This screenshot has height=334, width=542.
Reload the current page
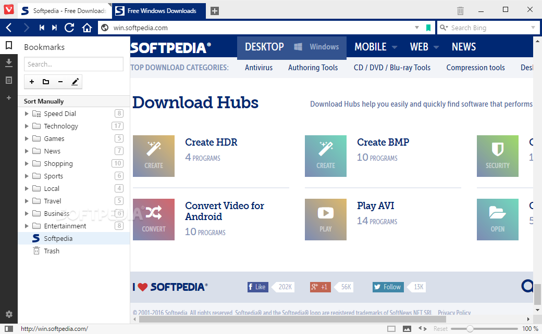click(x=69, y=28)
